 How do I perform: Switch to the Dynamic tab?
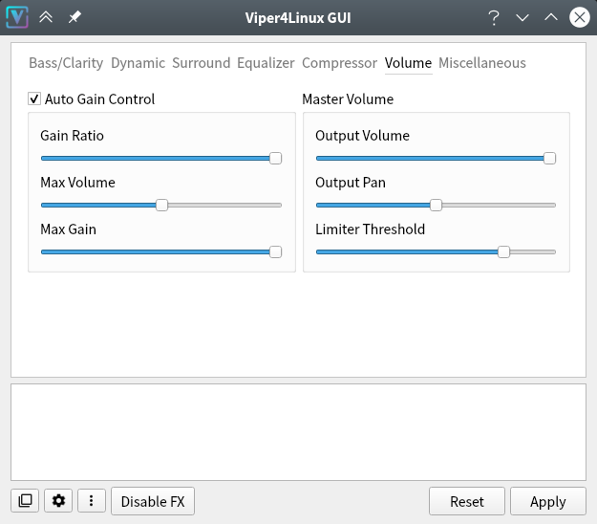click(x=138, y=63)
